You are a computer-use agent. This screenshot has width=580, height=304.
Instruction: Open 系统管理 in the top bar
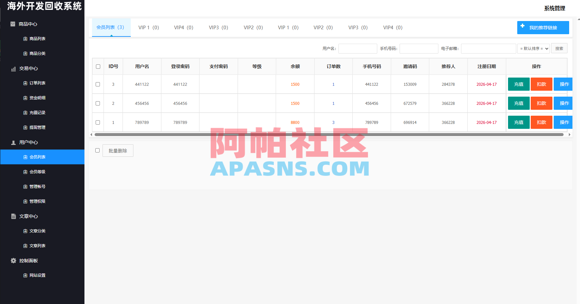(555, 8)
